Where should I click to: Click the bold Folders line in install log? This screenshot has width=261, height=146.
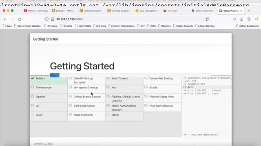(x=188, y=87)
